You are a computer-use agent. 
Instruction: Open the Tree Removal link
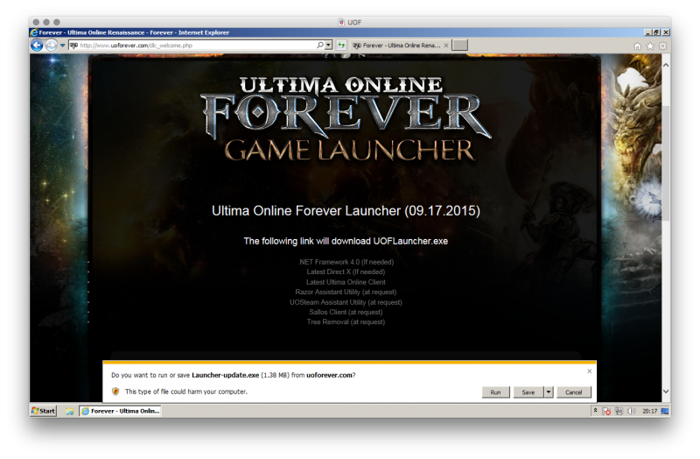click(346, 321)
